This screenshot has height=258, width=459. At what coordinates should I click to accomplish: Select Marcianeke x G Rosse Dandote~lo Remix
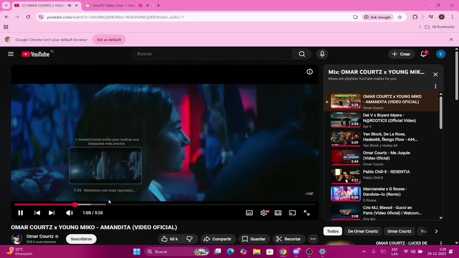[382, 194]
